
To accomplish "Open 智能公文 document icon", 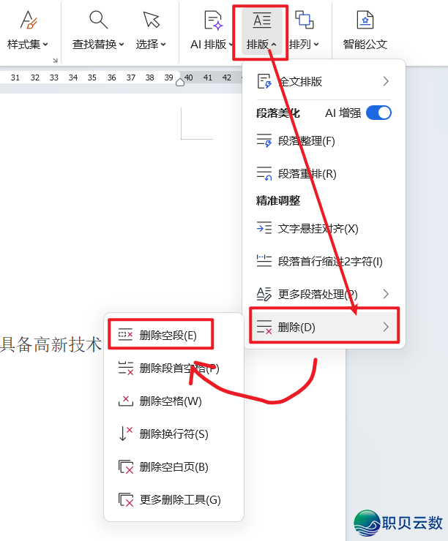I will [x=365, y=20].
